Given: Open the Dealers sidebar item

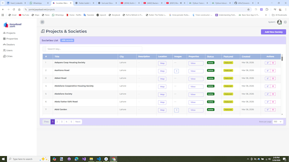Looking at the screenshot, I should point(9,44).
